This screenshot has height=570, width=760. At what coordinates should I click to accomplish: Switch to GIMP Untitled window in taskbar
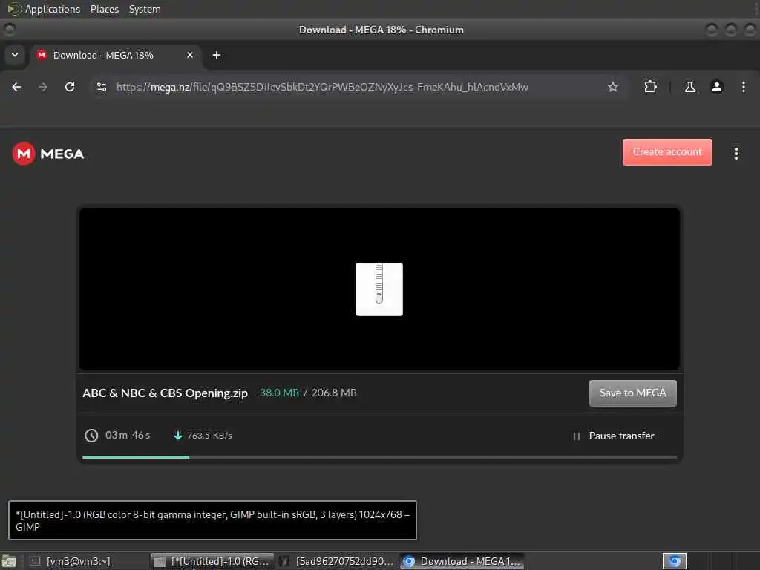212,561
